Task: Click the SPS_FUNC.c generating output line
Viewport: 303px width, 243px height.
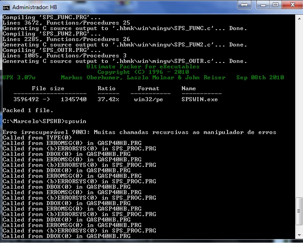Action: [125, 28]
